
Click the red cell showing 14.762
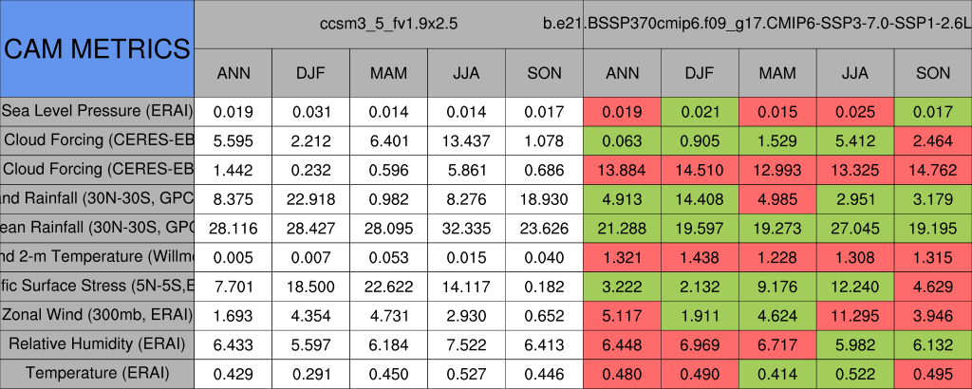933,170
